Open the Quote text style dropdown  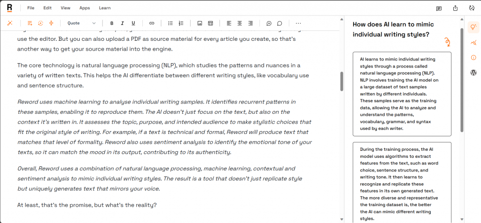pyautogui.click(x=81, y=23)
